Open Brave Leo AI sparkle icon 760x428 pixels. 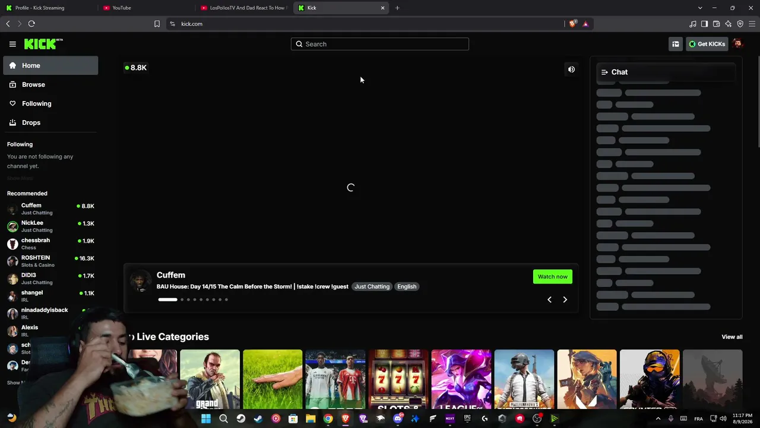(x=728, y=24)
